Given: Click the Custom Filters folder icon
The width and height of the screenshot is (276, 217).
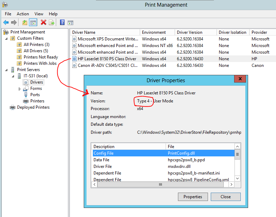Looking at the screenshot, I should (x=13, y=38).
